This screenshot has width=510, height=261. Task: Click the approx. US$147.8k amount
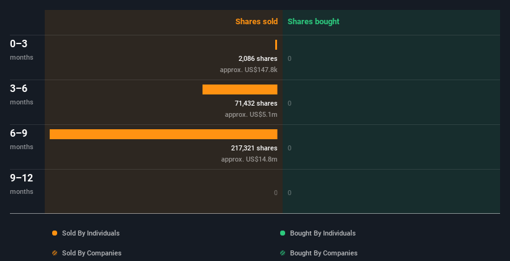coord(248,70)
